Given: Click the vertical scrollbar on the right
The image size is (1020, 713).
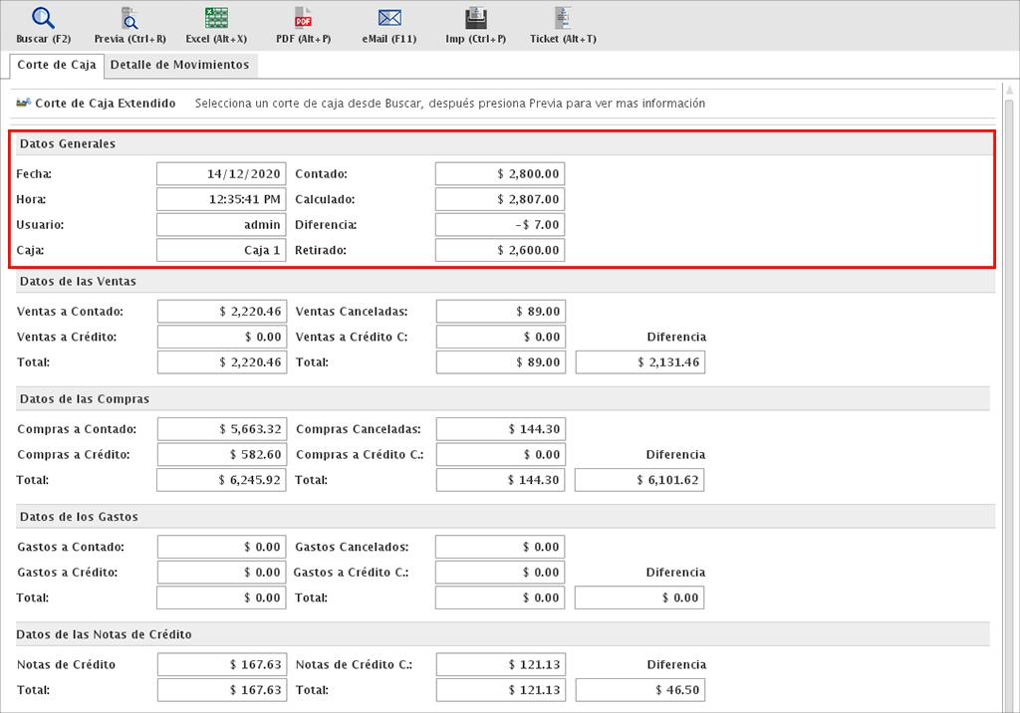Looking at the screenshot, I should 1008,398.
